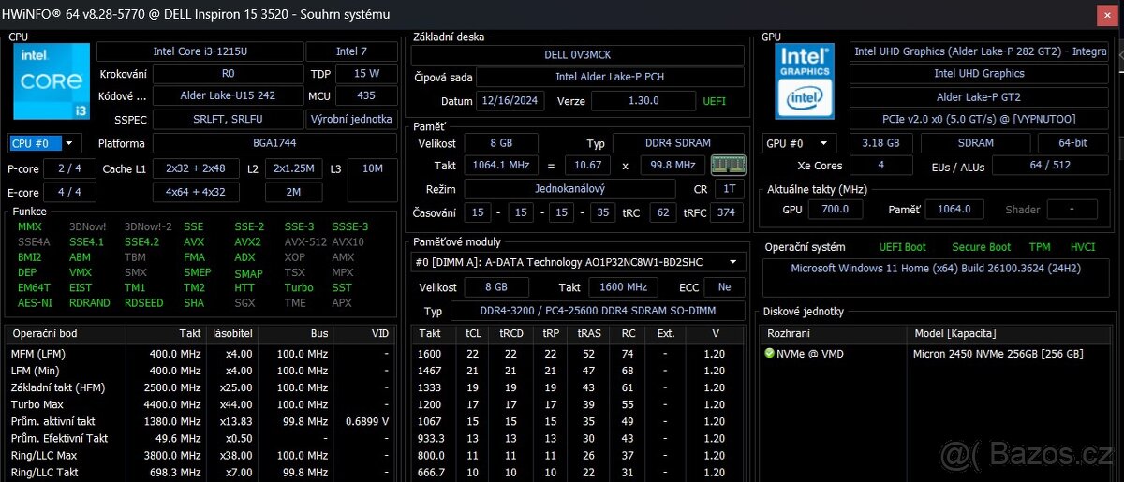This screenshot has height=482, width=1124.
Task: Click the DELL 0V3MCK motherboard field
Action: coord(577,55)
